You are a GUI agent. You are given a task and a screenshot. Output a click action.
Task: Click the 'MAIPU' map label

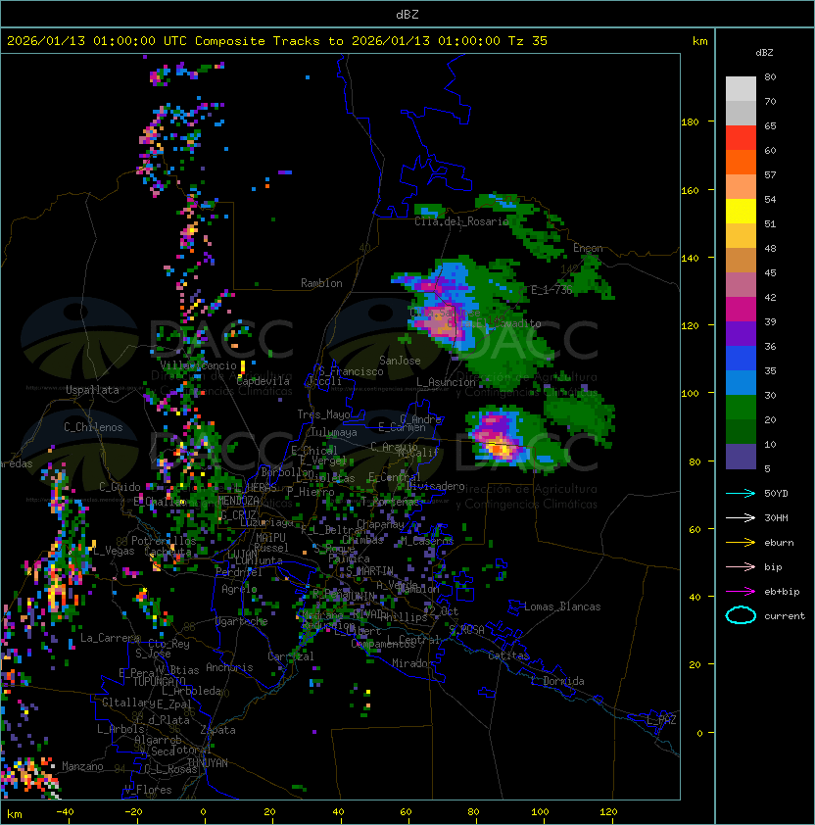coord(270,538)
